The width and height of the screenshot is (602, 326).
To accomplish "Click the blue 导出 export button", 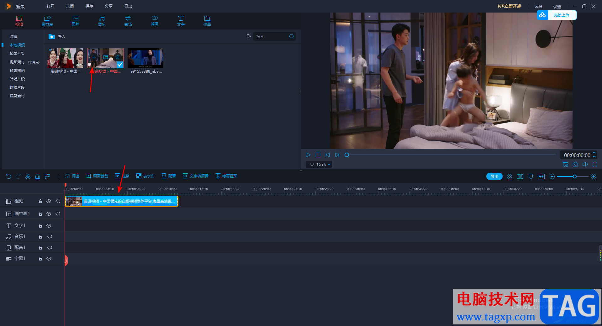I will click(x=494, y=176).
